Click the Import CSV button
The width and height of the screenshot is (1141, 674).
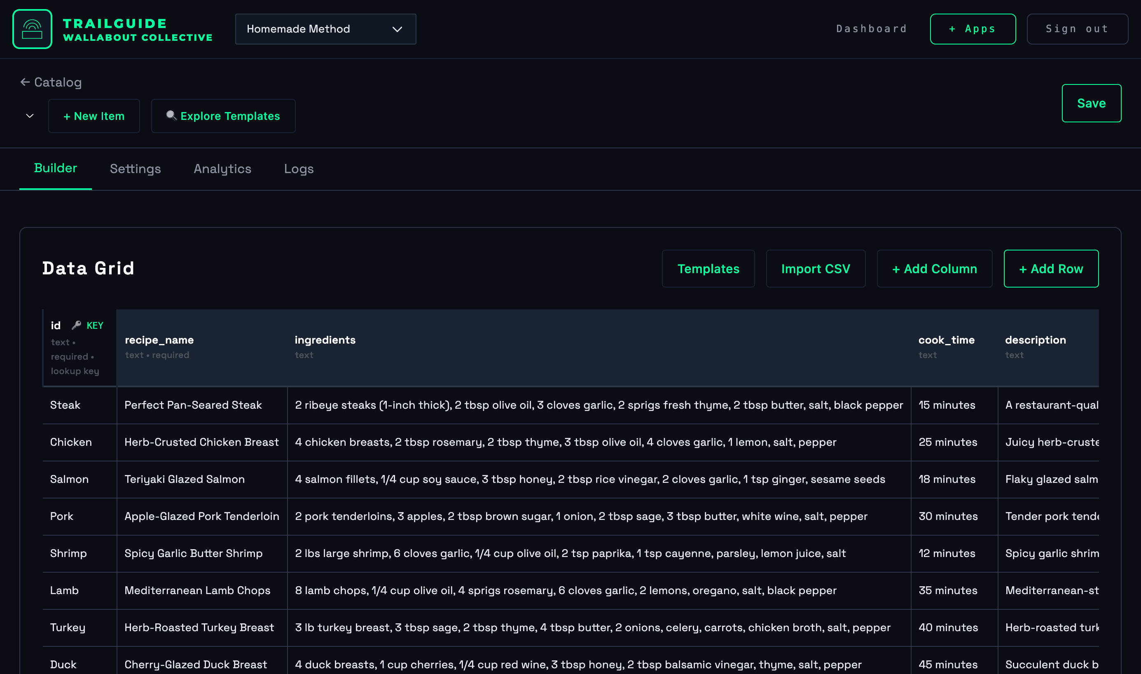click(x=816, y=269)
